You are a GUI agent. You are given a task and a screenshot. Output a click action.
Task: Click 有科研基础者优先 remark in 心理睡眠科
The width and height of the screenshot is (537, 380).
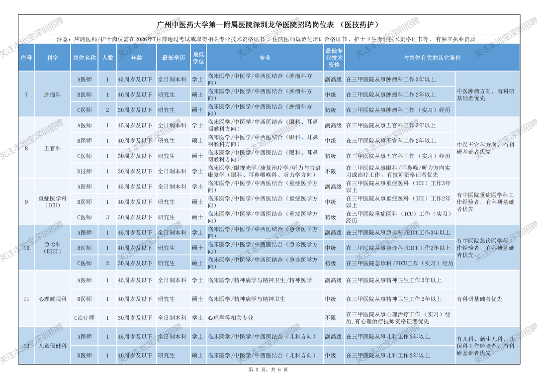pos(487,299)
